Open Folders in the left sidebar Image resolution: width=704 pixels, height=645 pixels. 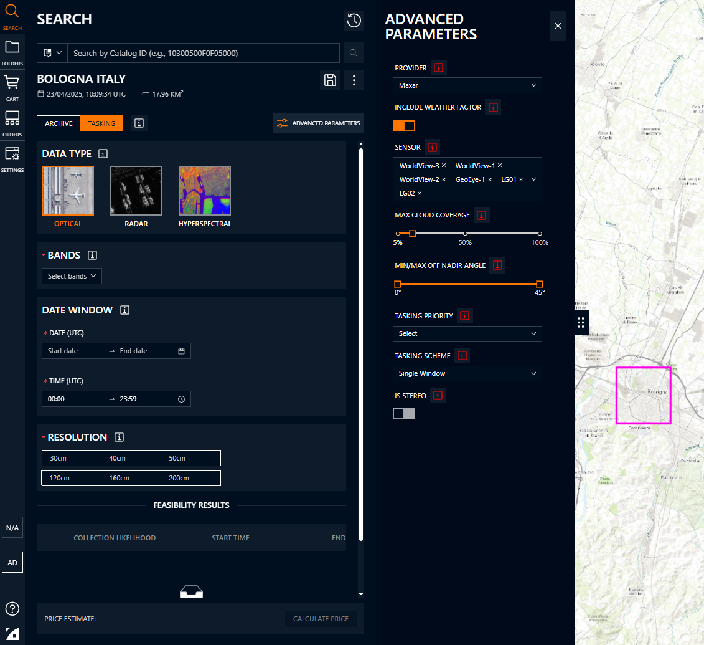point(12,52)
